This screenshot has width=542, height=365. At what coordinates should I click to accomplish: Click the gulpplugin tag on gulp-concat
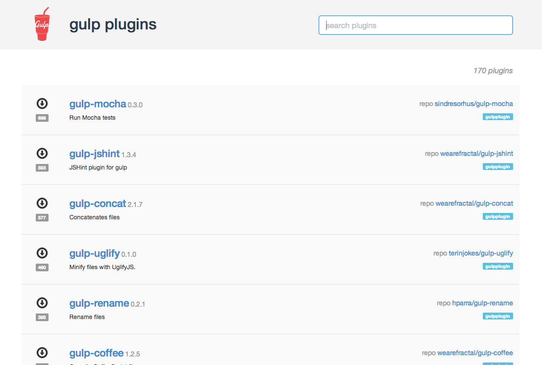click(x=498, y=216)
